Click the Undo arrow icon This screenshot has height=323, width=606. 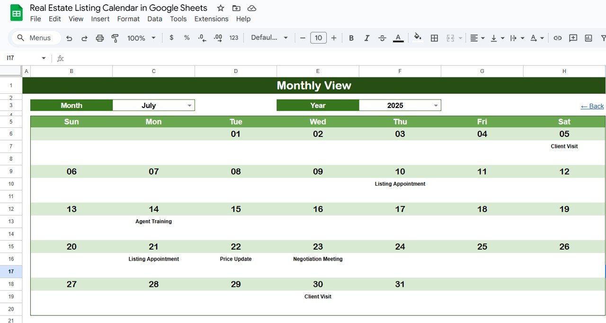pos(69,38)
